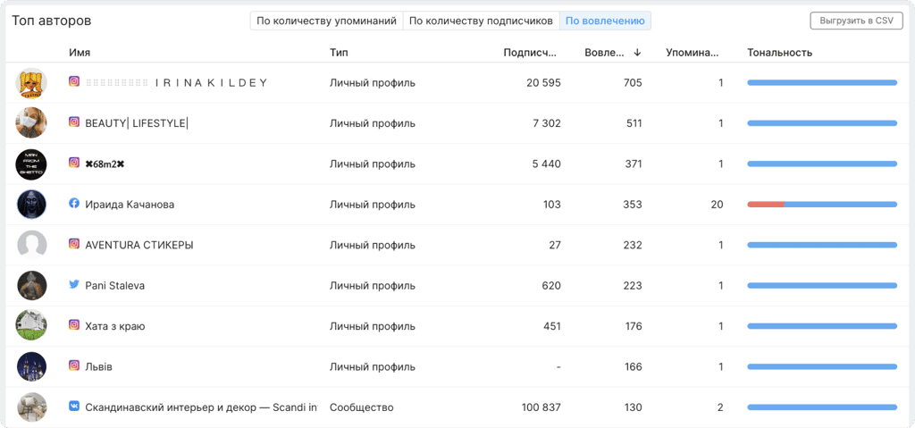The width and height of the screenshot is (915, 428).
Task: Click VK icon for Скандинавский интерьер и декор
Action: coord(74,407)
